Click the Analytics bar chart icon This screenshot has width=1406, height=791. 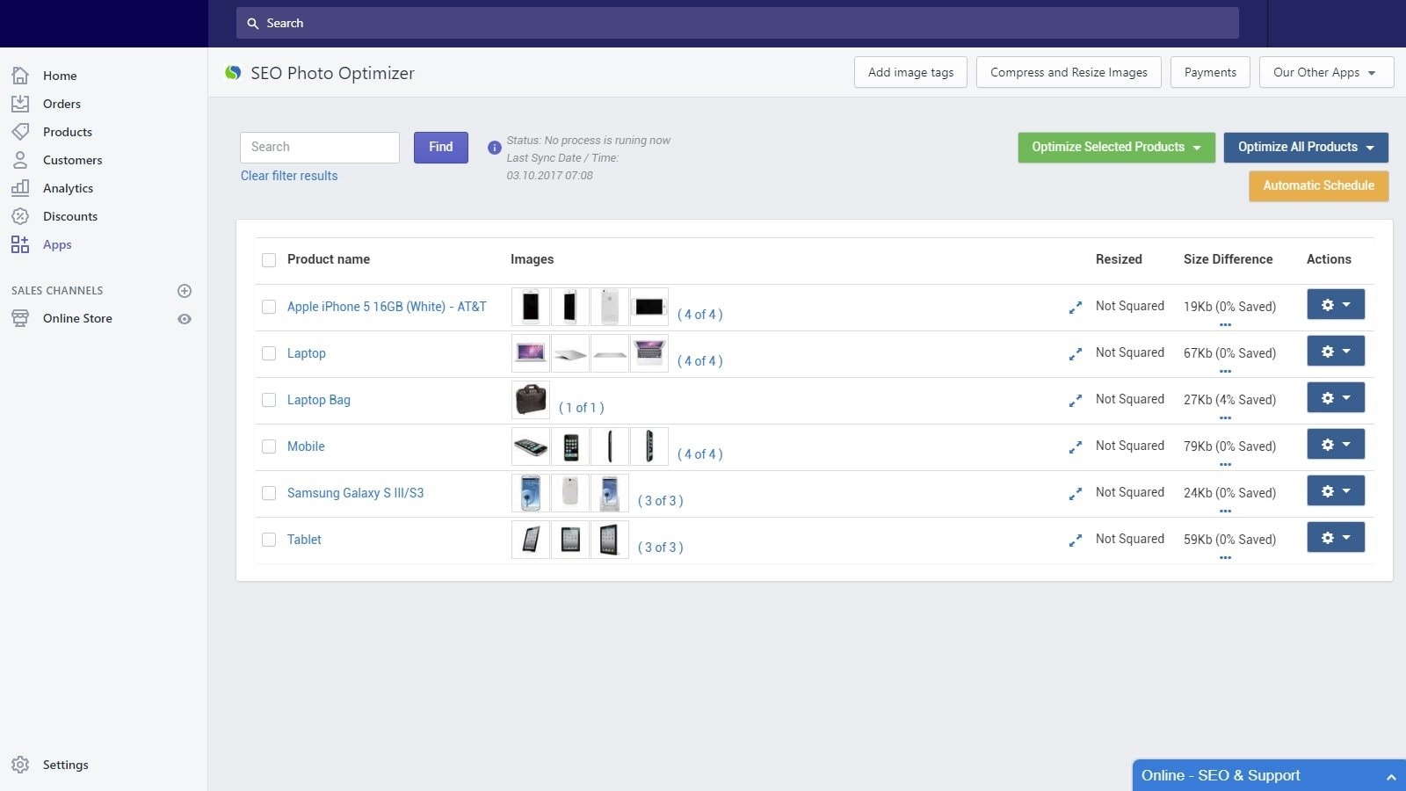(x=20, y=188)
